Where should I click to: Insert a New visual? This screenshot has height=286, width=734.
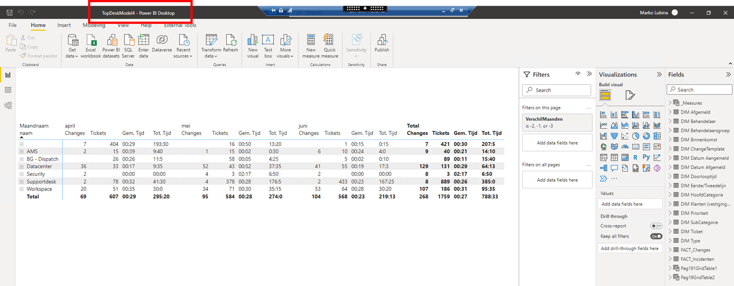pyautogui.click(x=253, y=46)
